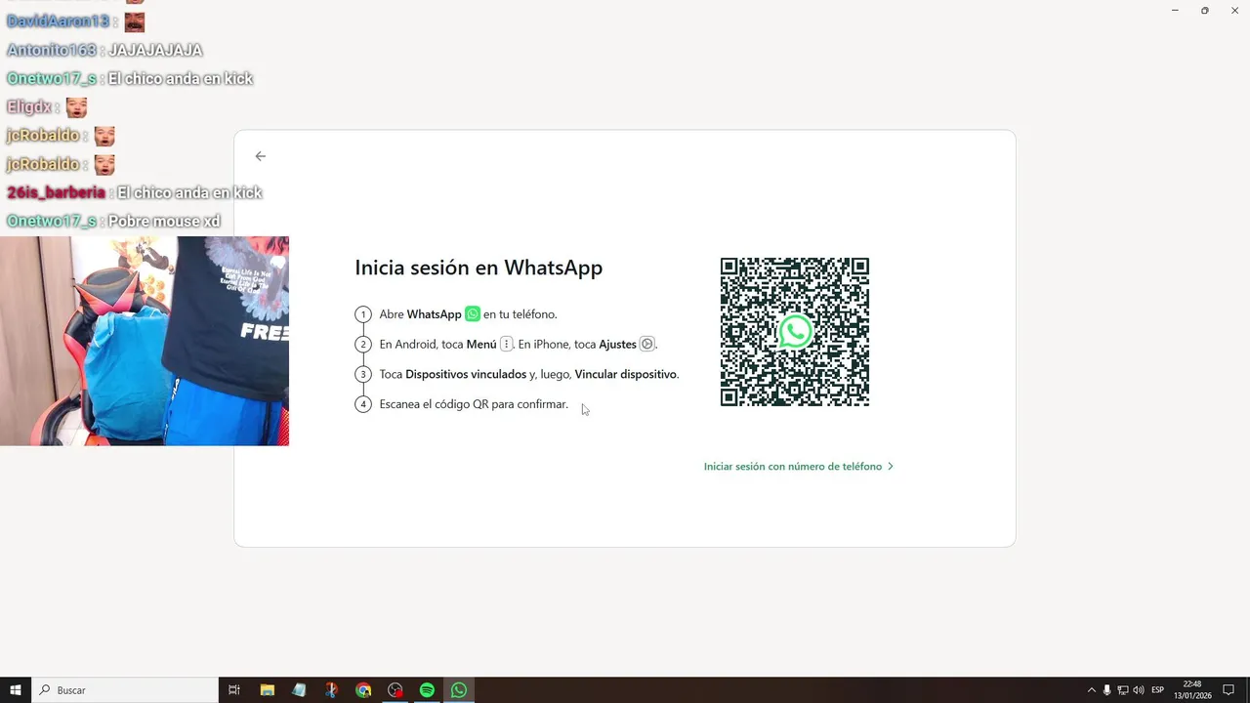Screen dimensions: 1250x703
Task: Click the chat username 'Eligdx'
Action: tap(28, 106)
